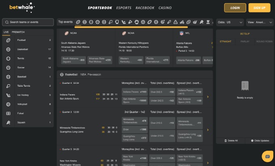
Task: Click the SIGN UP button
Action: [x=259, y=8]
